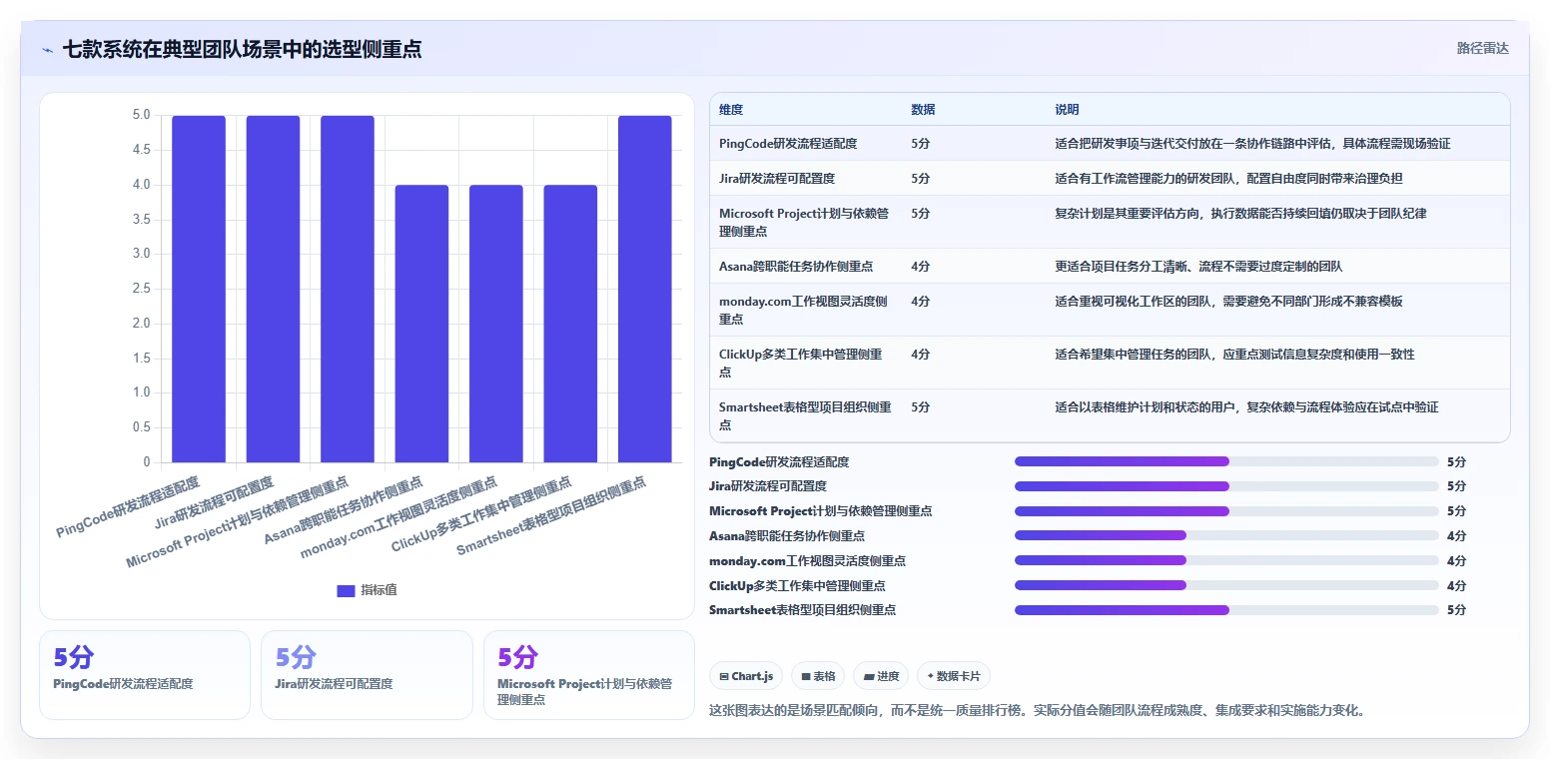Toggle the 指标值 legend item
1550x759 pixels.
[x=368, y=590]
